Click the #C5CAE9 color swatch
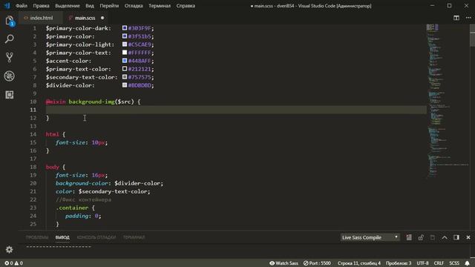The height and width of the screenshot is (267, 475). point(125,44)
